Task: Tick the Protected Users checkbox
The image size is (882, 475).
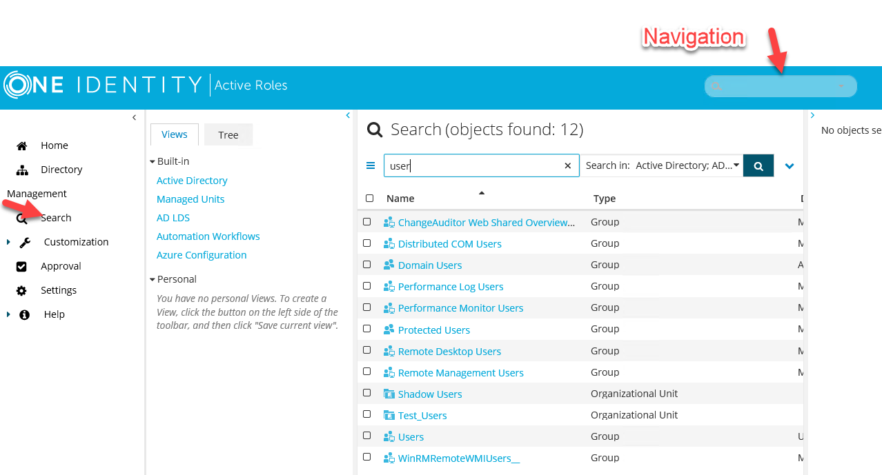Action: pyautogui.click(x=367, y=329)
